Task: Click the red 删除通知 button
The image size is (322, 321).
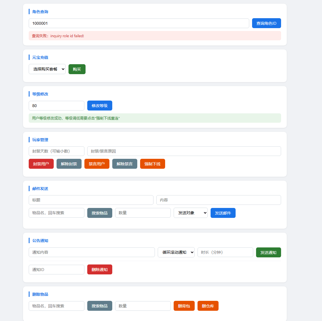Action: [99, 270]
